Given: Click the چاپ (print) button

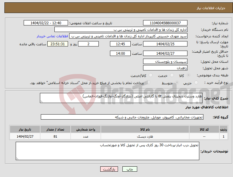Looking at the screenshot, I should pos(130,169).
